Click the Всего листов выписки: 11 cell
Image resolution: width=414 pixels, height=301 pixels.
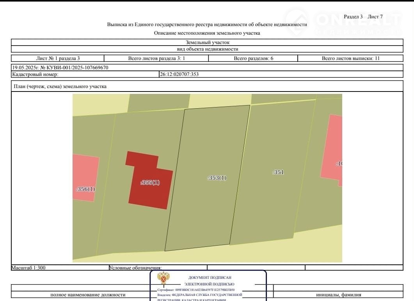[350, 58]
